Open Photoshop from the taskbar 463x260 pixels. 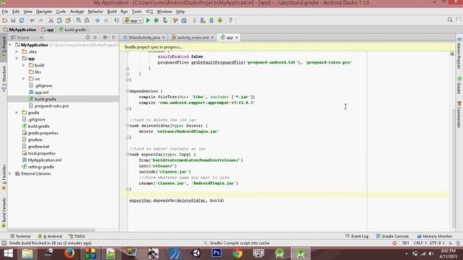216,253
